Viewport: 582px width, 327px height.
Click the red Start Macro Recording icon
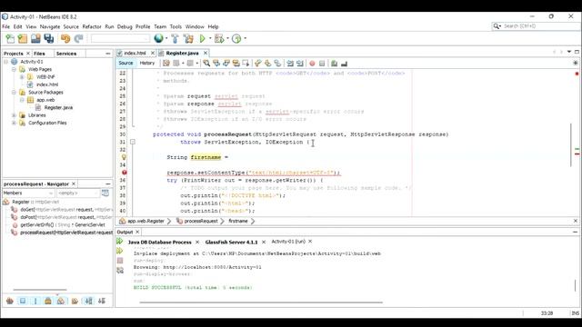(x=312, y=64)
